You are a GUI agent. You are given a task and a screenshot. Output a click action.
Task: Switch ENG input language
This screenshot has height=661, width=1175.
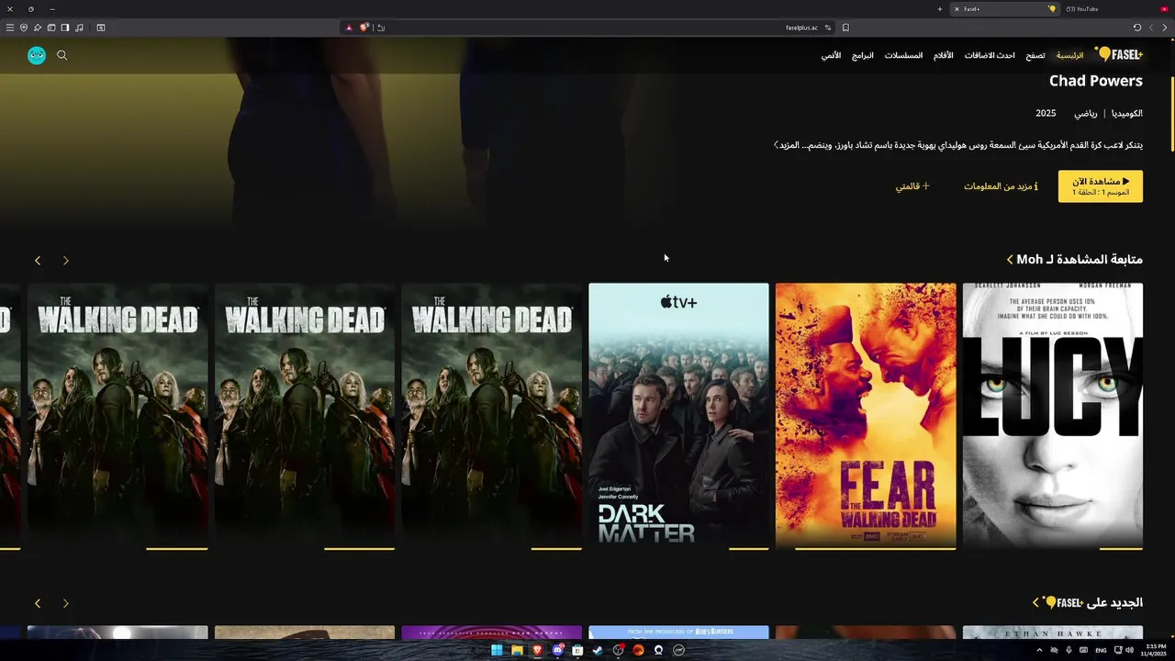[x=1101, y=650]
